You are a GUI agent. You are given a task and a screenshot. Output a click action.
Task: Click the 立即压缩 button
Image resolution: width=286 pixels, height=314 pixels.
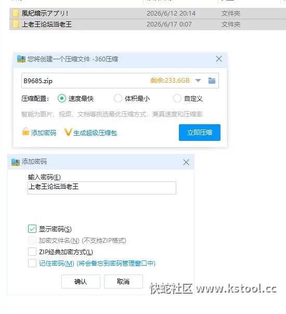[x=200, y=133]
